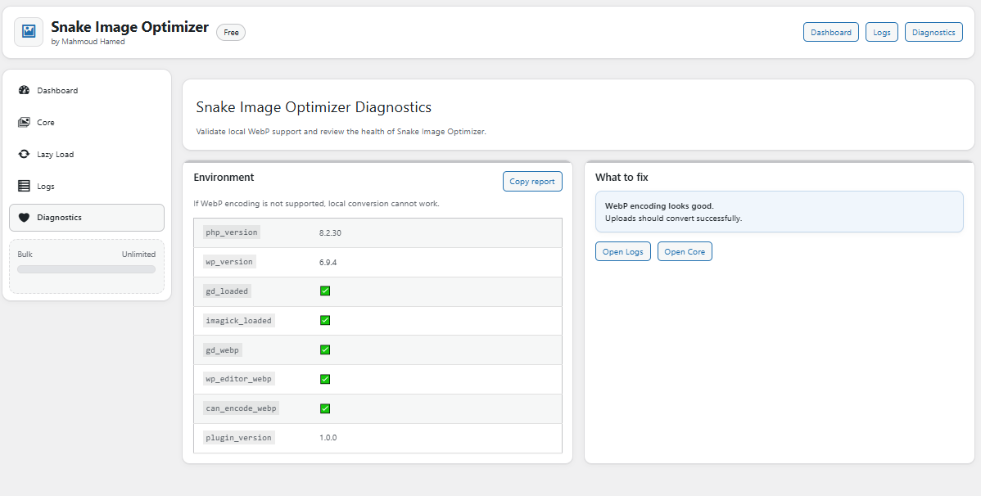The height and width of the screenshot is (496, 981).
Task: Click the Open Core button
Action: coord(685,251)
